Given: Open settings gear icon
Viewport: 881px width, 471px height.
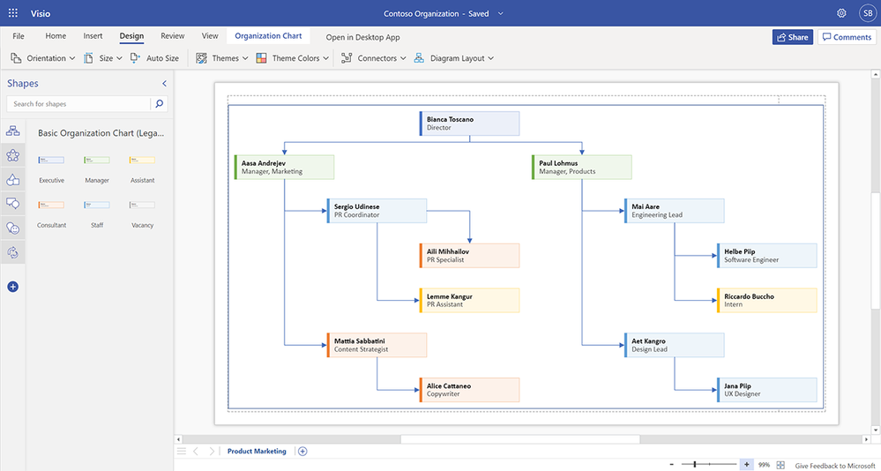Looking at the screenshot, I should tap(841, 13).
